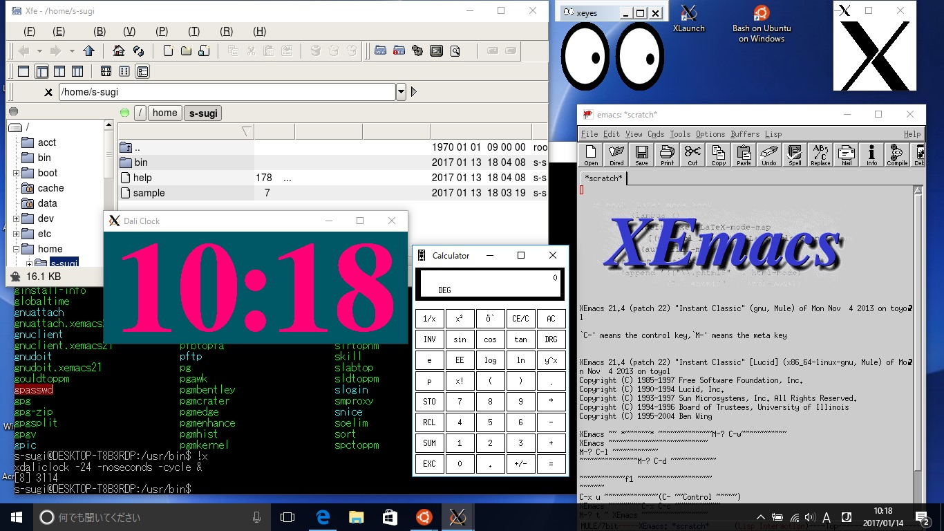
Task: Click the x! factorial button in Calculator
Action: click(x=460, y=381)
